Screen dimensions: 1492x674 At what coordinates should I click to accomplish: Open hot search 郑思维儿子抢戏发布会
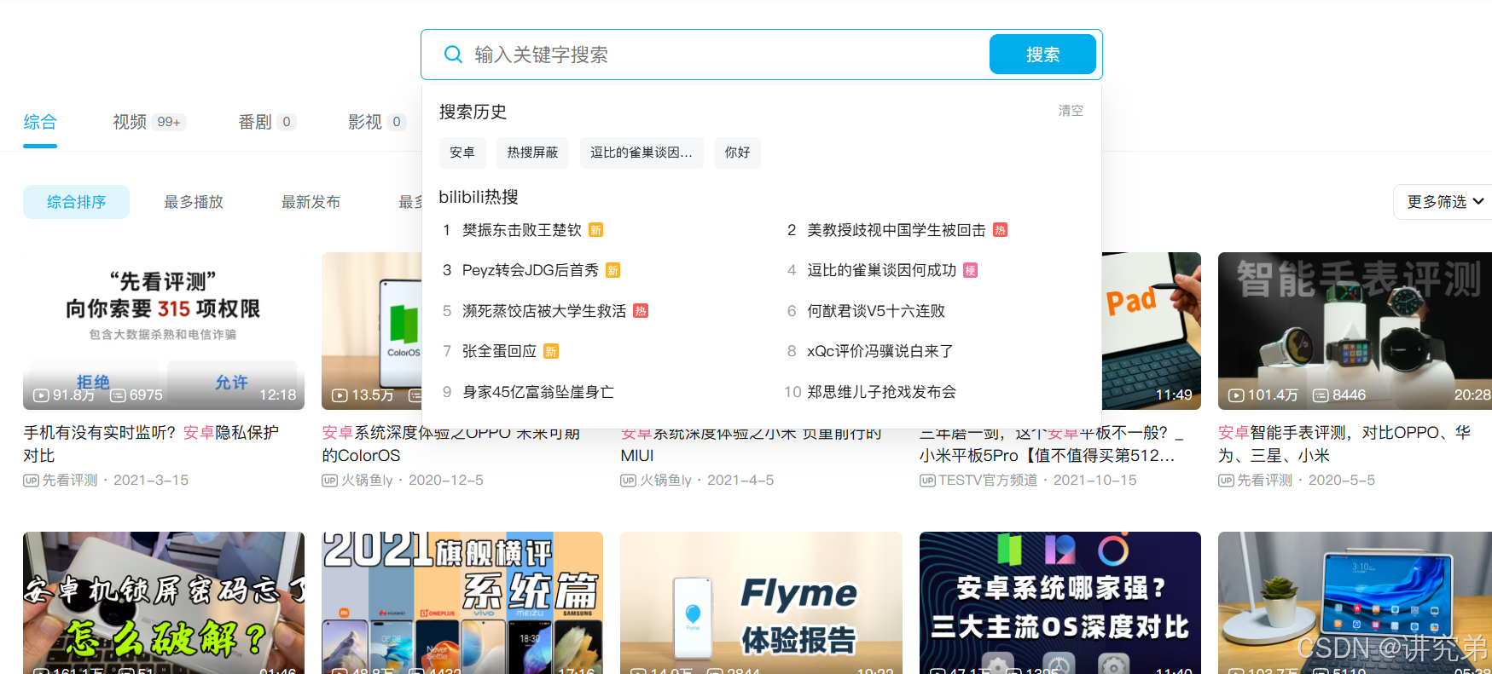pos(882,392)
